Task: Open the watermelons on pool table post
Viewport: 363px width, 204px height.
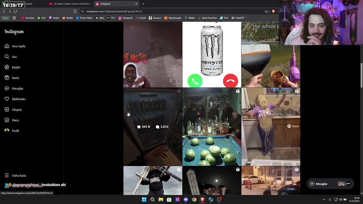Action: pos(212,127)
